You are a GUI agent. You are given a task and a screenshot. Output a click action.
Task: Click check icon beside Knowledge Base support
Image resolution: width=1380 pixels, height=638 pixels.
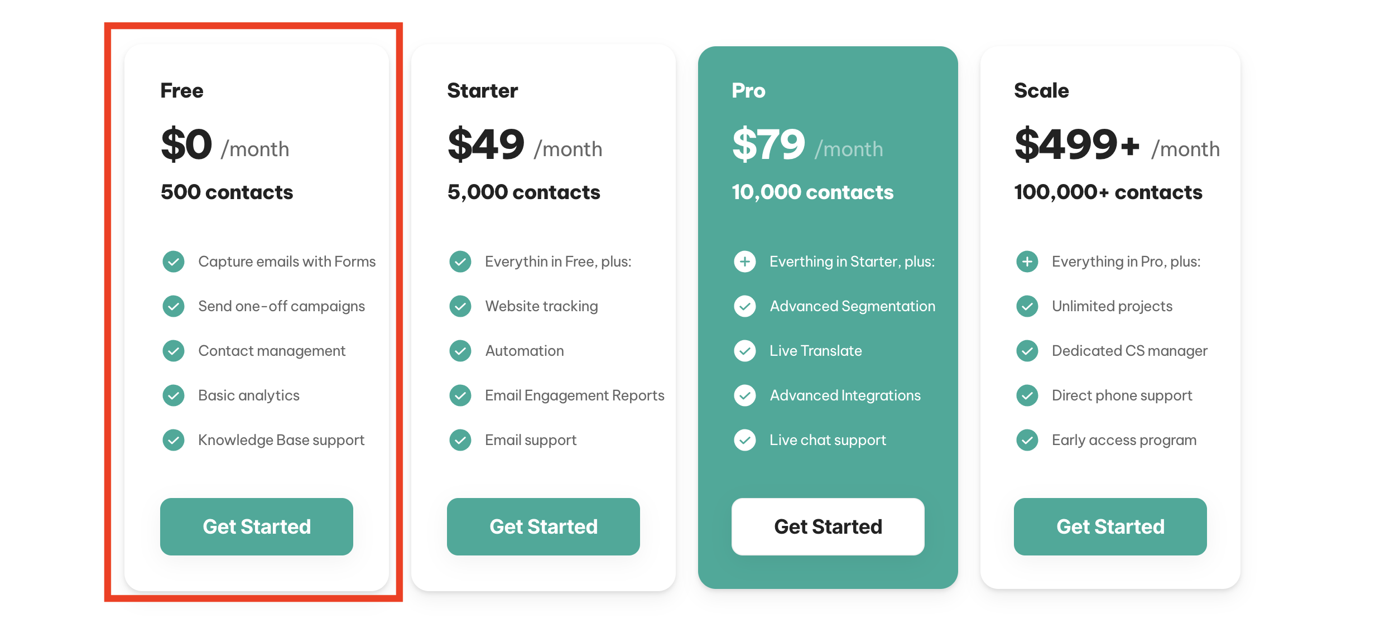click(174, 440)
